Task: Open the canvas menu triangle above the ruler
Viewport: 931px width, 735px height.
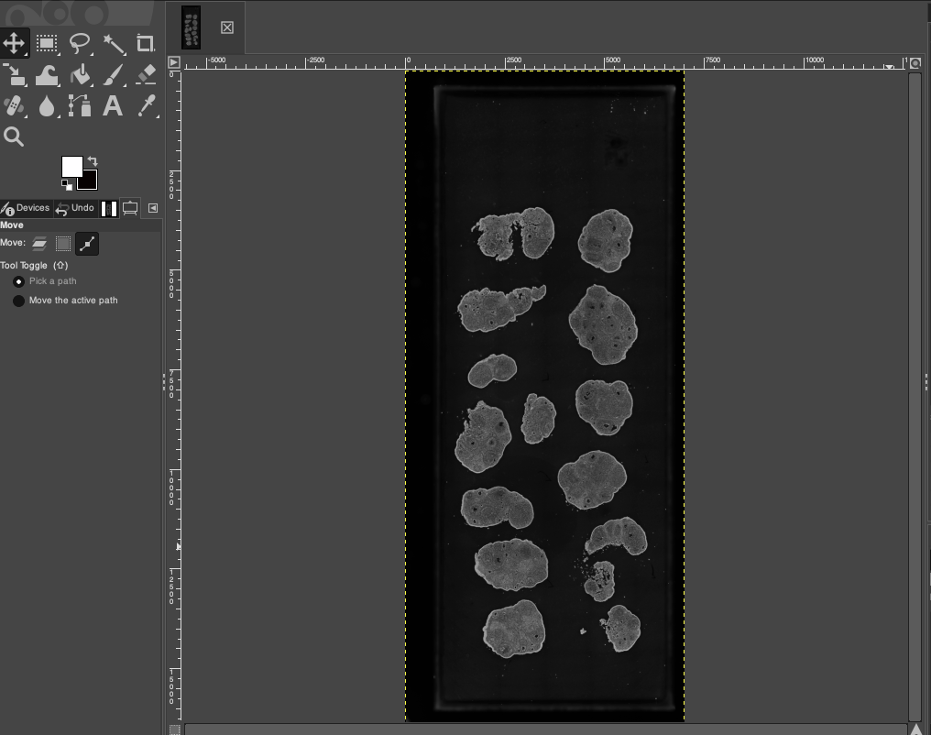Action: pos(172,62)
